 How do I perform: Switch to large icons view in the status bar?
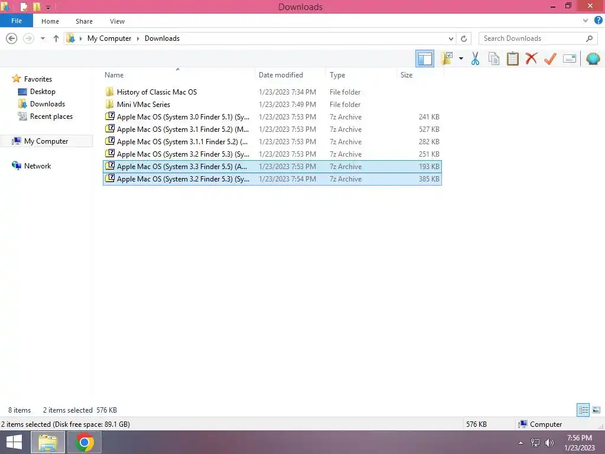(x=596, y=410)
